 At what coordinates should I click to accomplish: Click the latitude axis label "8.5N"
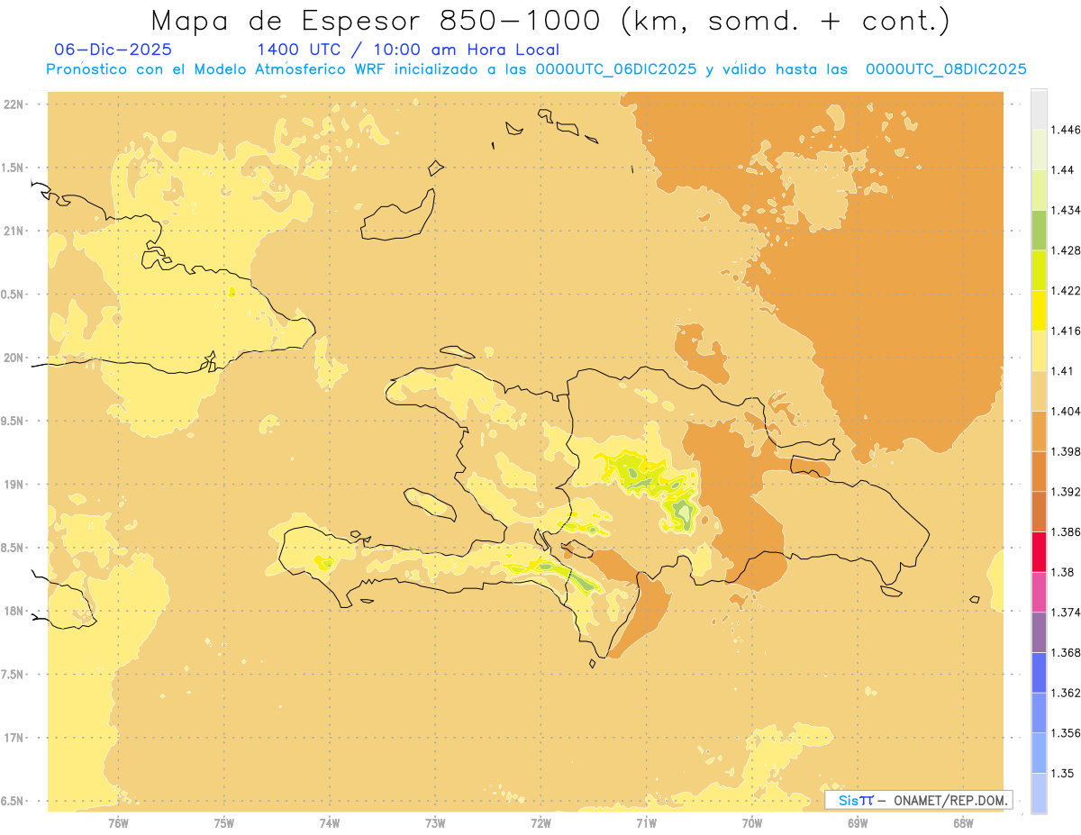click(14, 549)
